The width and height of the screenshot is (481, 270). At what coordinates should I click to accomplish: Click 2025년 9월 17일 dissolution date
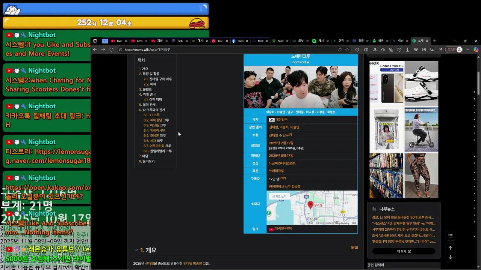click(x=281, y=156)
